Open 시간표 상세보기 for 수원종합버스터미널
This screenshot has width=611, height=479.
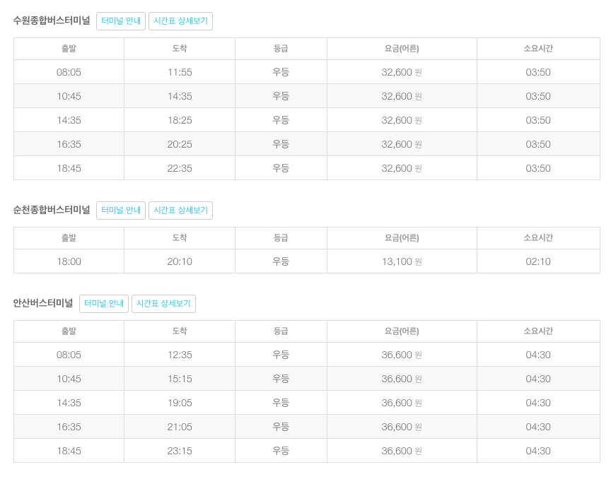point(180,21)
